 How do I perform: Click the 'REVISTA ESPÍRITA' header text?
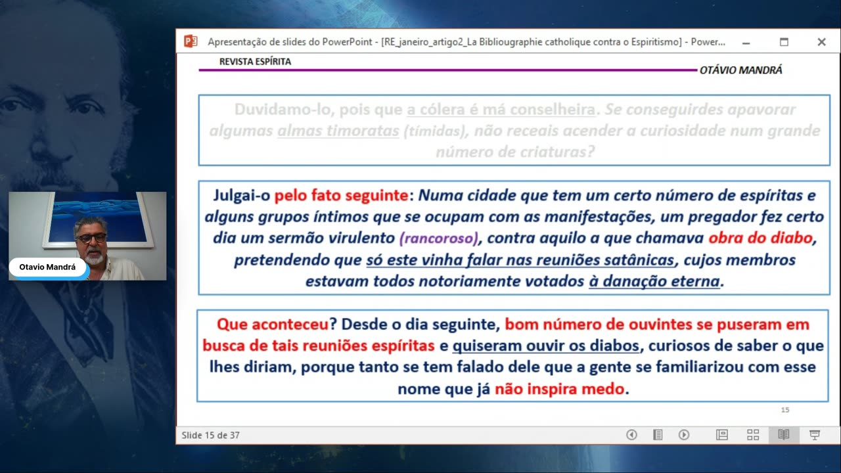pos(255,62)
